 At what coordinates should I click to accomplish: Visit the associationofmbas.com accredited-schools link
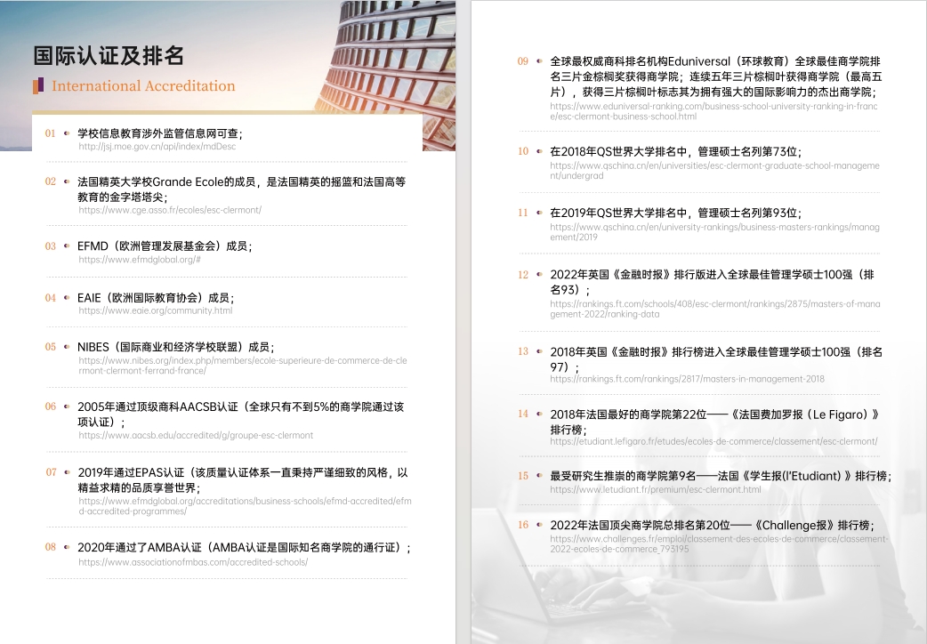[x=193, y=562]
